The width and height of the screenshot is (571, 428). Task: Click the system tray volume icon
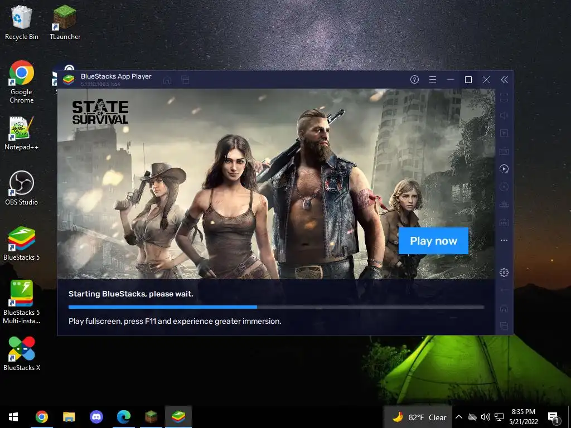click(x=486, y=417)
